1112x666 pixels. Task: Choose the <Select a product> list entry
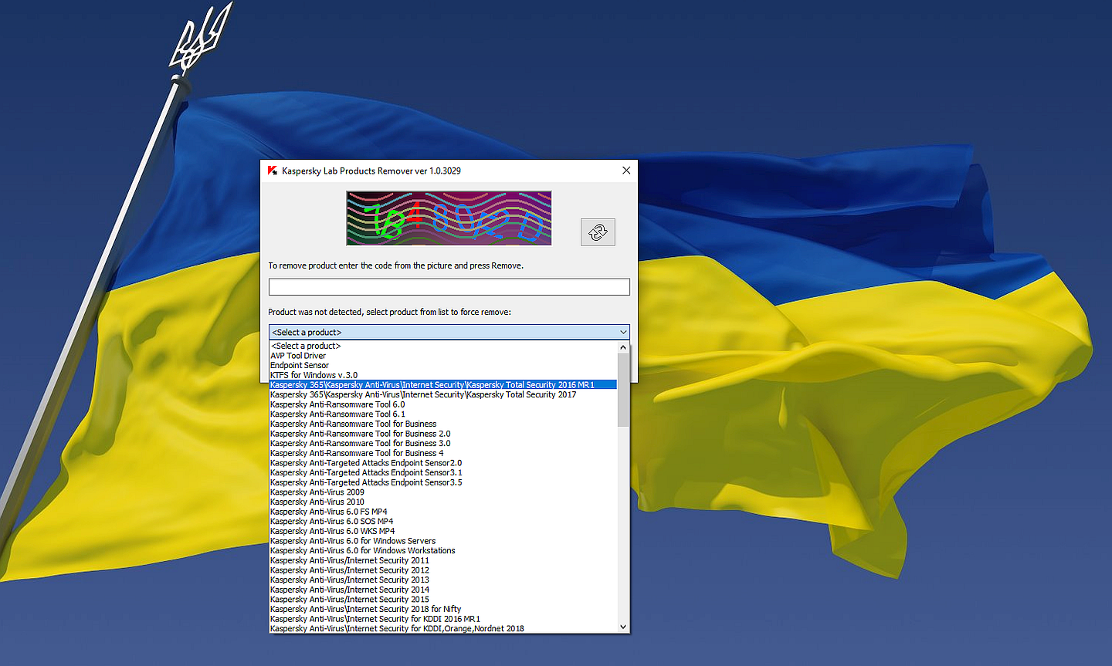click(443, 346)
